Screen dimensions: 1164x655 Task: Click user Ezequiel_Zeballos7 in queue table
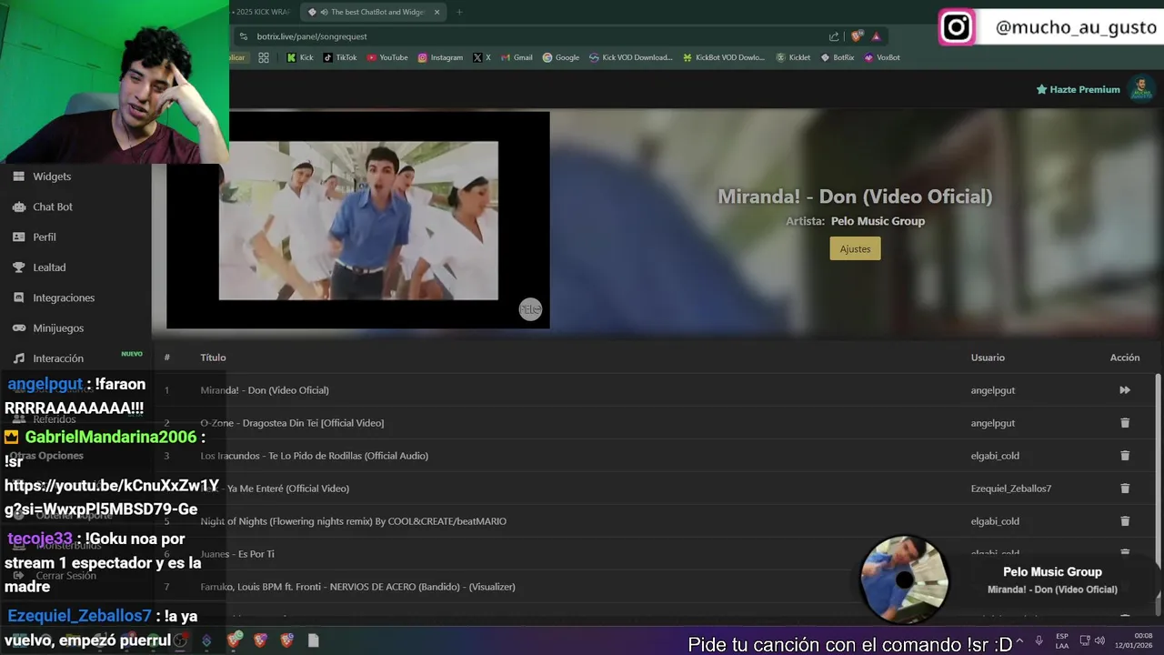pyautogui.click(x=1011, y=489)
